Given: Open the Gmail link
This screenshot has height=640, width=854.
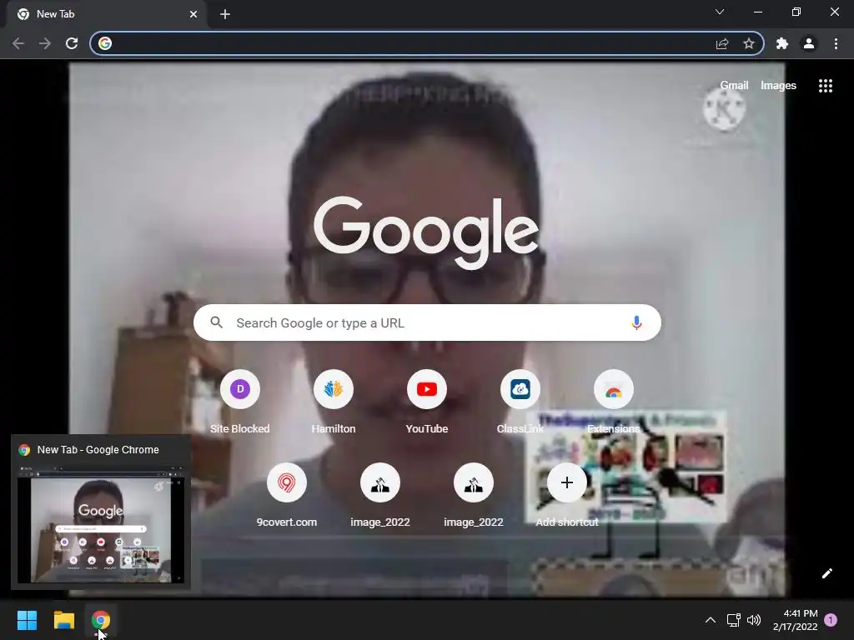Looking at the screenshot, I should pos(734,86).
